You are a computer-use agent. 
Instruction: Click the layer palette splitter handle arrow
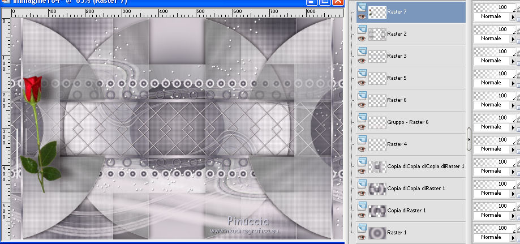pyautogui.click(x=469, y=139)
